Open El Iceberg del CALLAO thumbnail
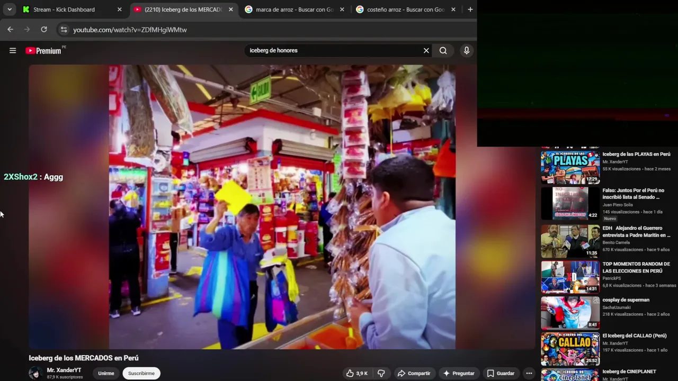This screenshot has height=381, width=678. click(570, 348)
